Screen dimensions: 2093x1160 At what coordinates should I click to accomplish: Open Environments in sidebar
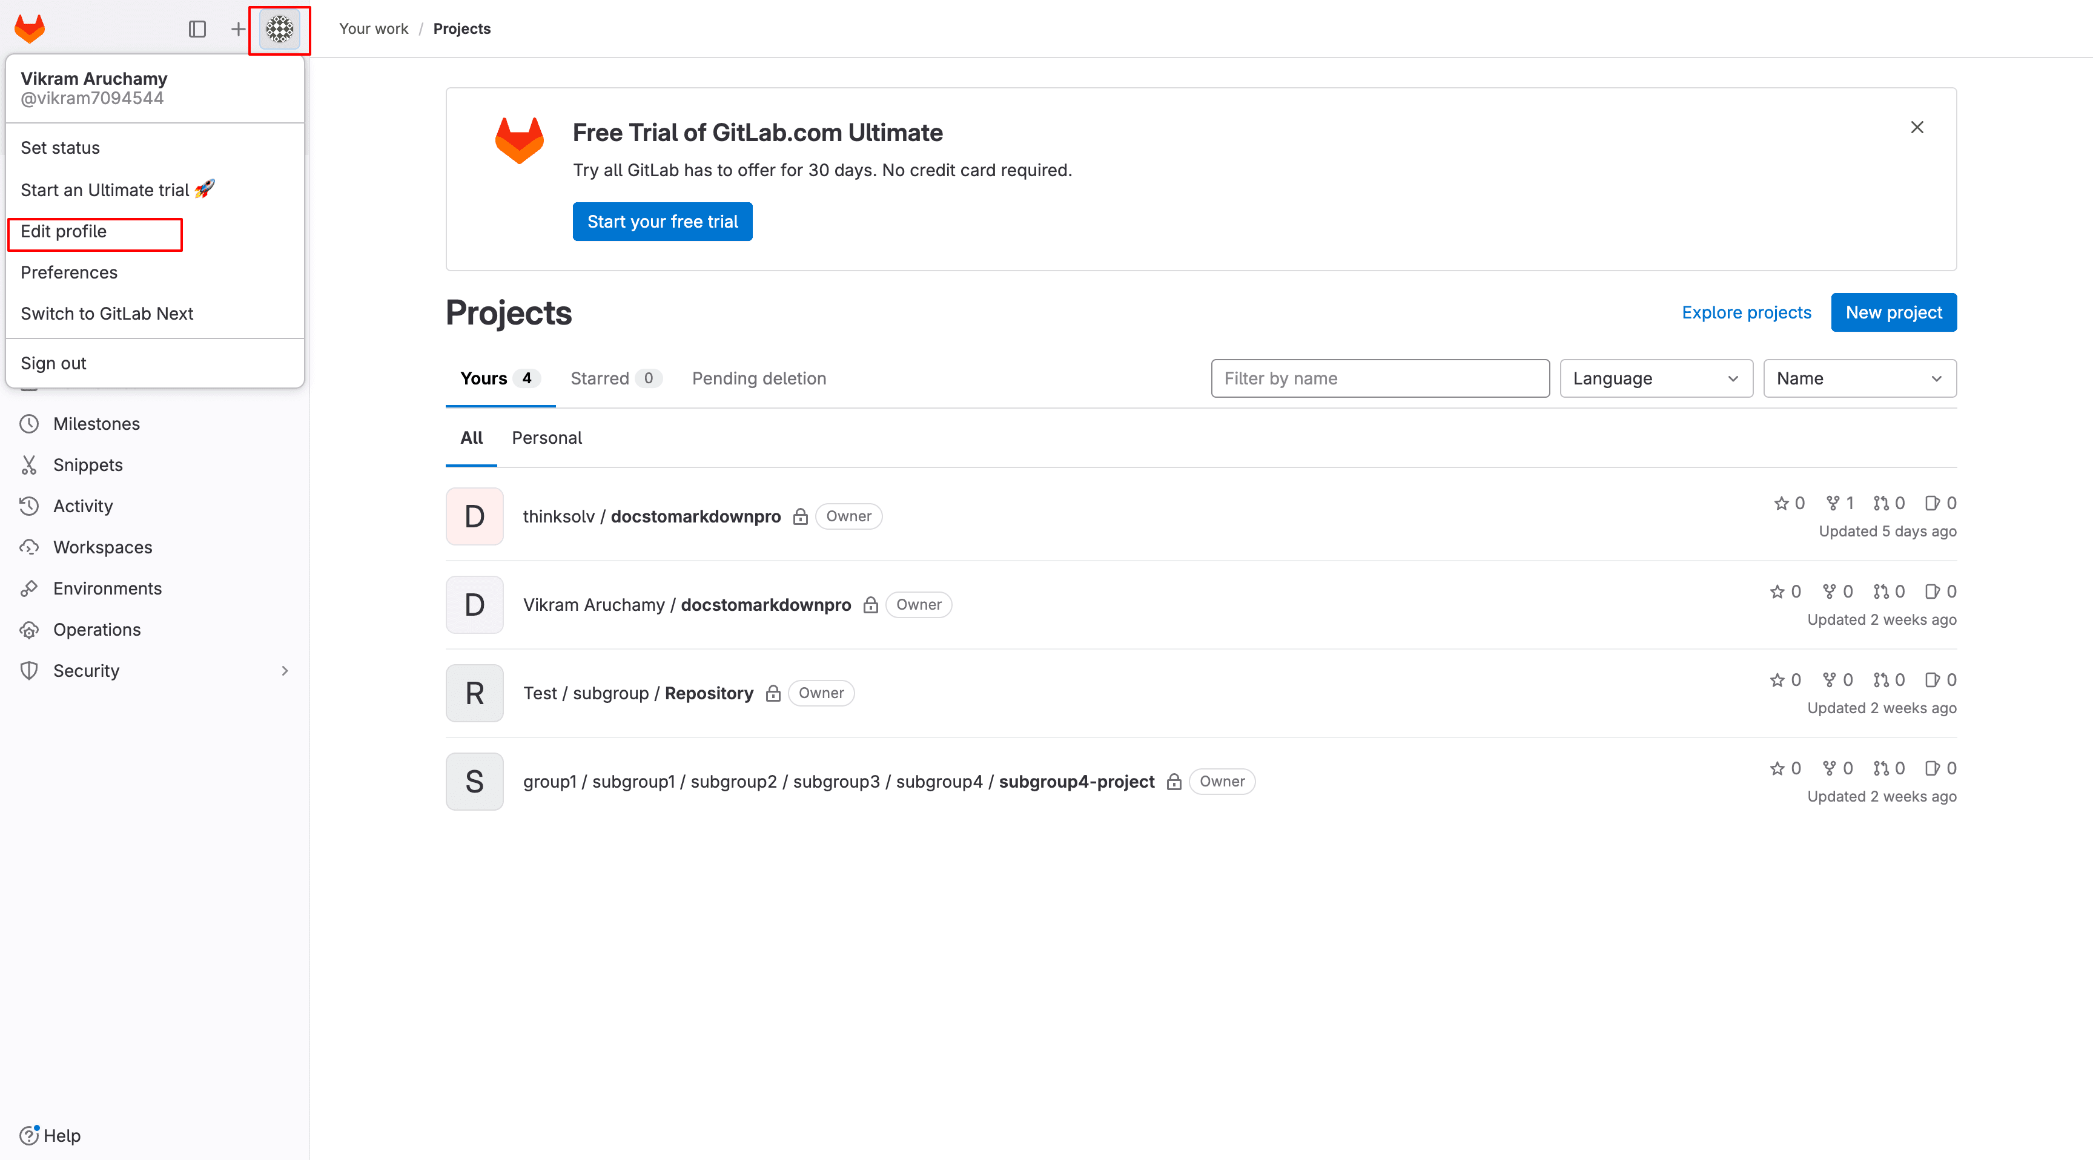tap(107, 589)
